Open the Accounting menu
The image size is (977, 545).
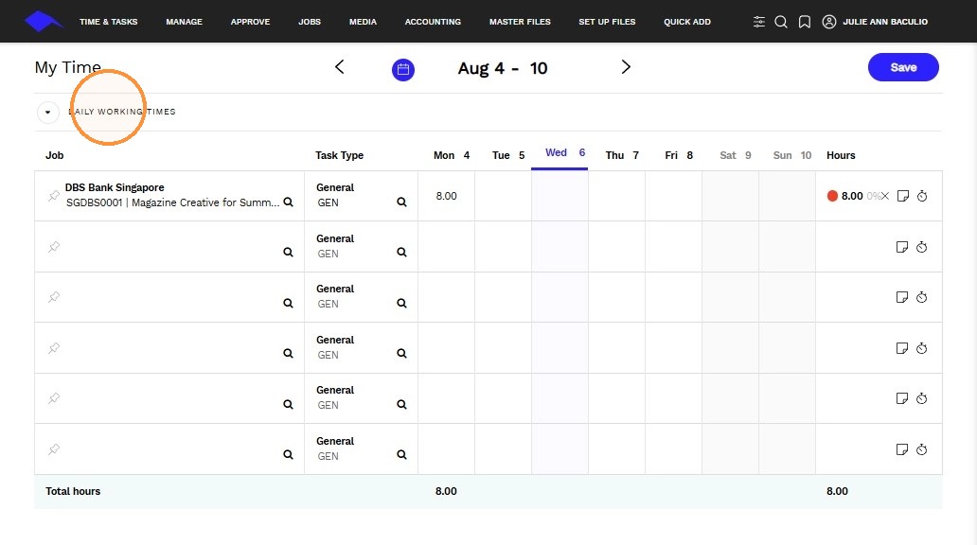(433, 22)
